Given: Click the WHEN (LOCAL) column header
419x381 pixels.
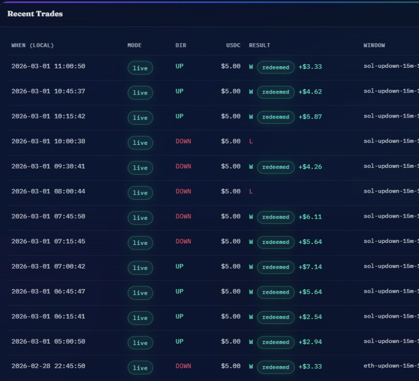Looking at the screenshot, I should [x=32, y=45].
